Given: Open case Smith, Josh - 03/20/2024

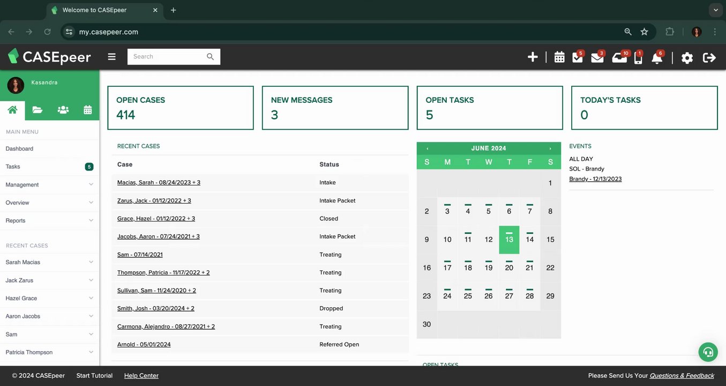Looking at the screenshot, I should [x=156, y=308].
